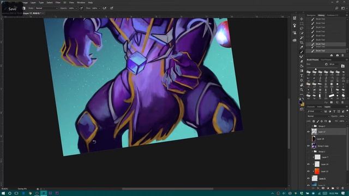Select the Gradient tool
Viewport: 349px width, 196px height.
tap(302, 71)
